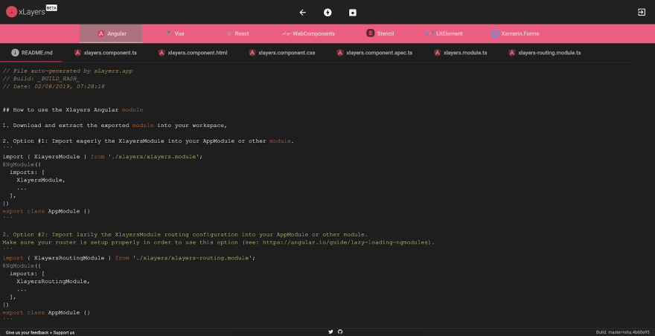Screen dimensions: 655x336
Task: Click the back arrow icon
Action: tap(303, 13)
